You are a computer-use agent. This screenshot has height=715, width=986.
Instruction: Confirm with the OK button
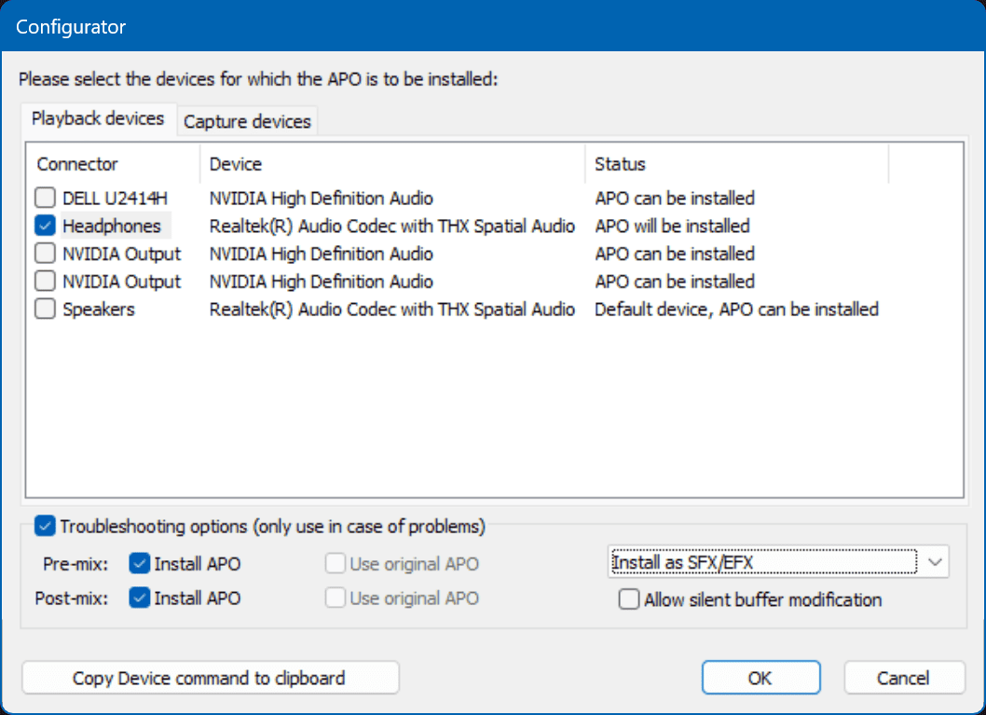760,678
